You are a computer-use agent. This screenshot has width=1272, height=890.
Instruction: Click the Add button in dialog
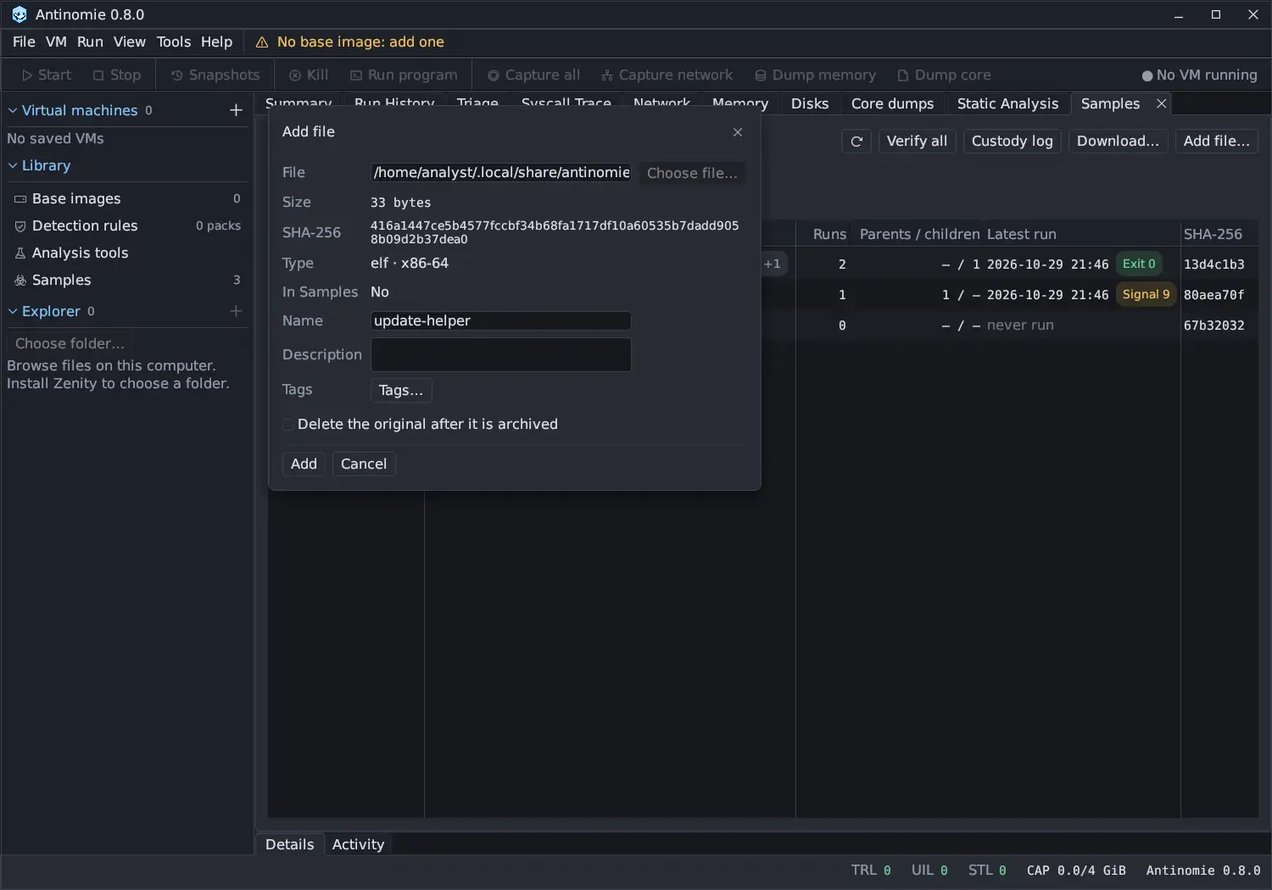304,464
